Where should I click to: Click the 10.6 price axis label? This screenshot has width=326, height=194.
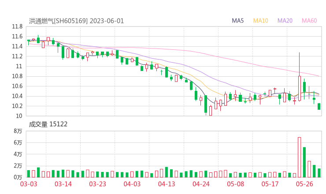point(17,86)
